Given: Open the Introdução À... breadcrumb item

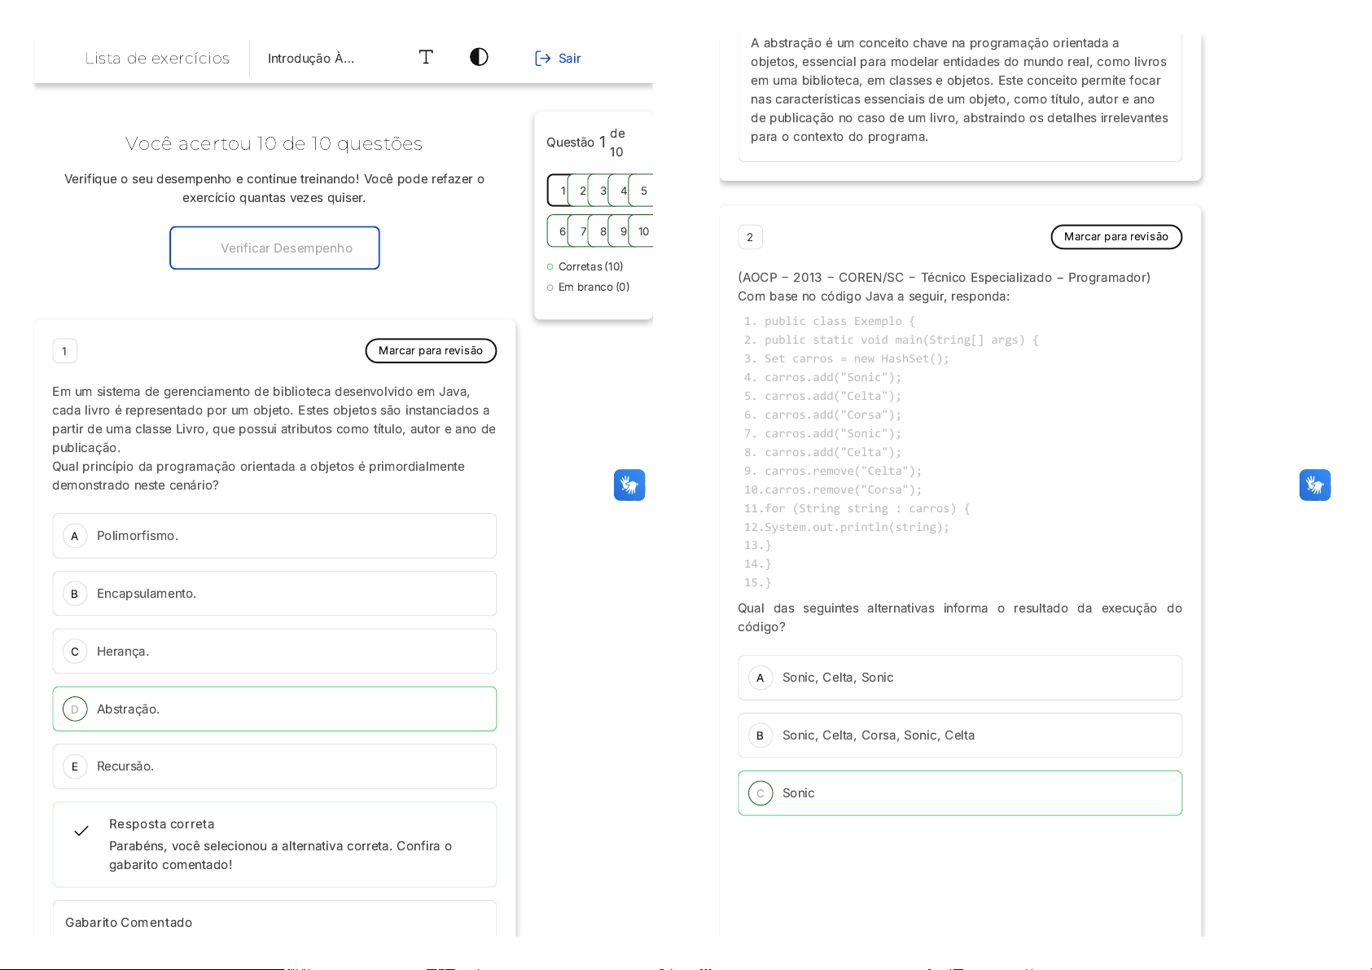Looking at the screenshot, I should 311,59.
